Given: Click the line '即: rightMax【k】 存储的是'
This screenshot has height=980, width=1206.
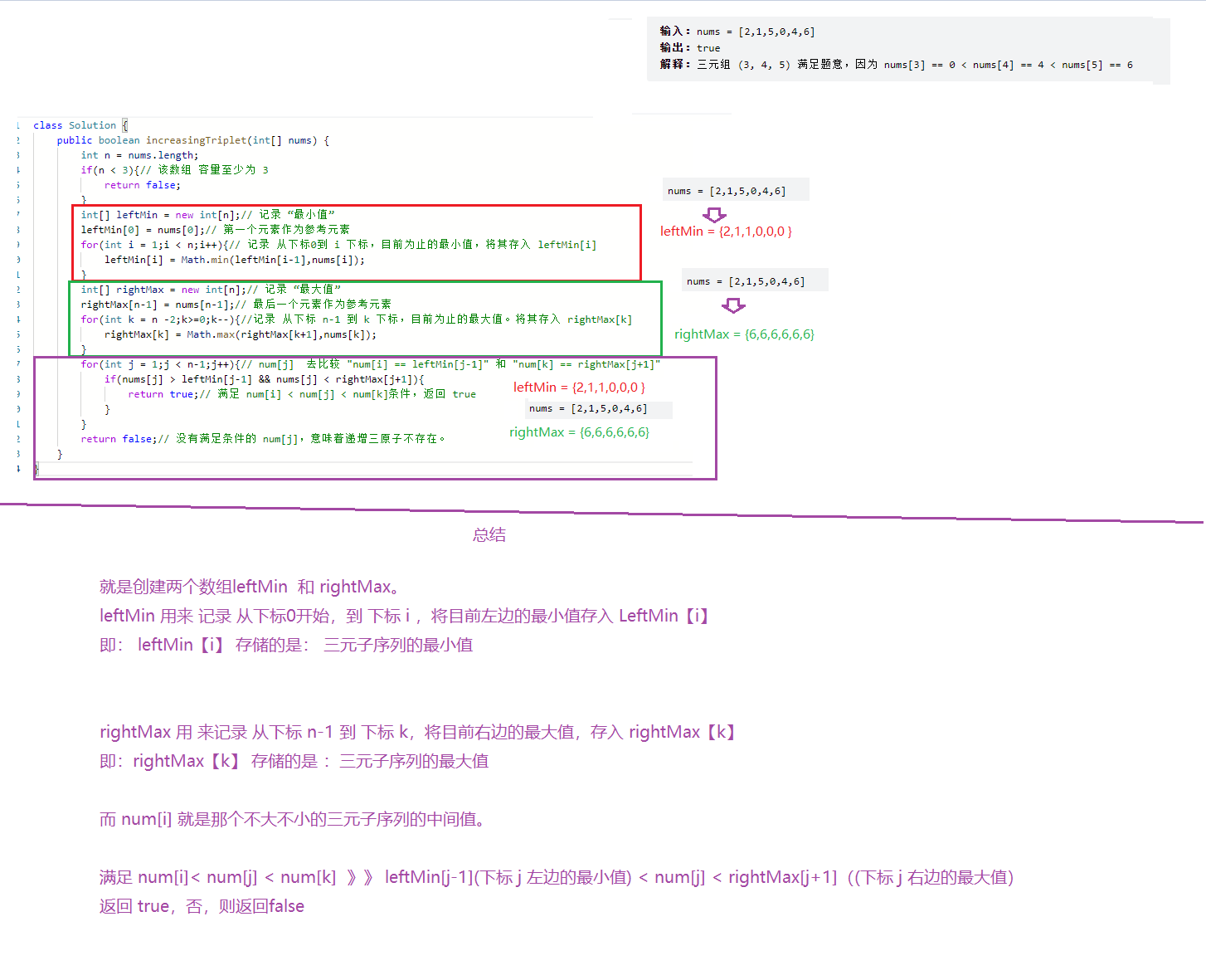Looking at the screenshot, I should pyautogui.click(x=294, y=761).
